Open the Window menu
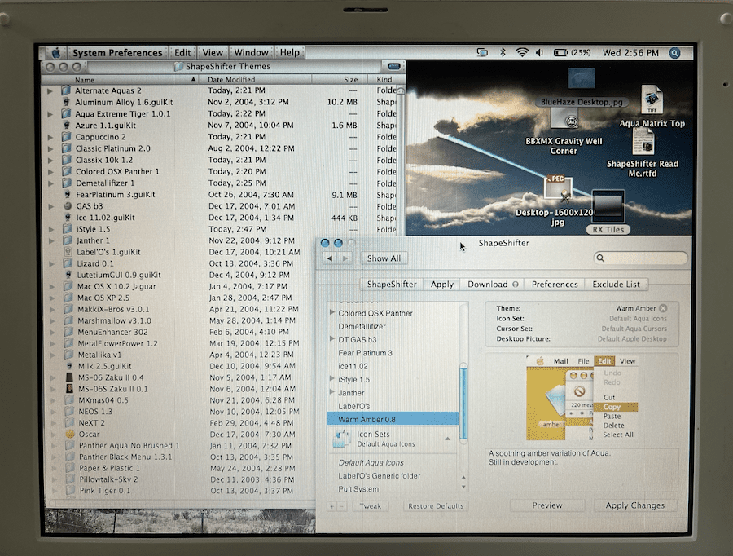The image size is (733, 556). tap(251, 52)
